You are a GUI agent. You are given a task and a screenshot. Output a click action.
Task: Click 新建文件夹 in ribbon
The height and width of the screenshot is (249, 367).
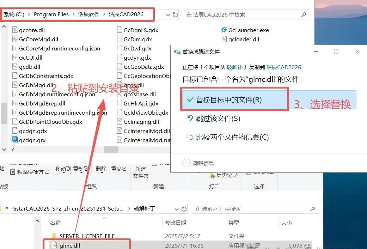pyautogui.click(x=141, y=172)
